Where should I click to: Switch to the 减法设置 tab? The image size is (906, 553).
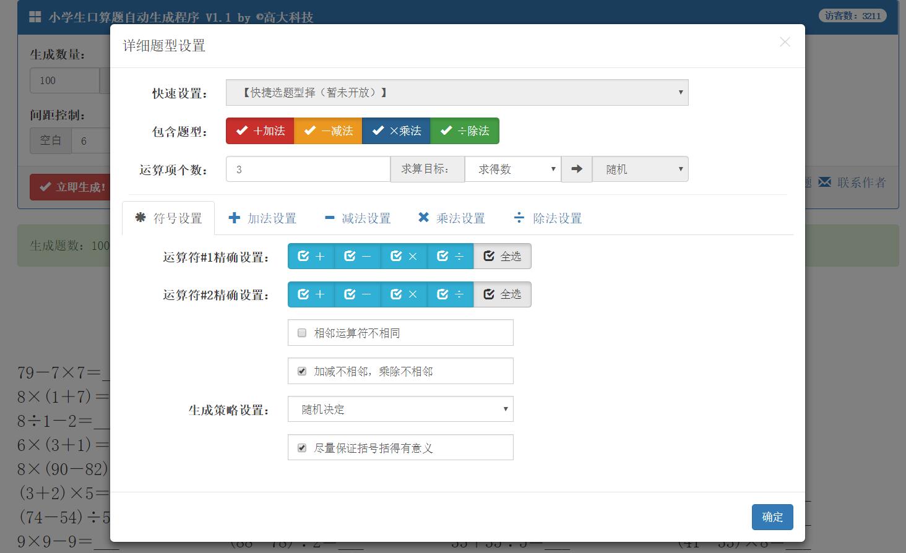tap(357, 218)
